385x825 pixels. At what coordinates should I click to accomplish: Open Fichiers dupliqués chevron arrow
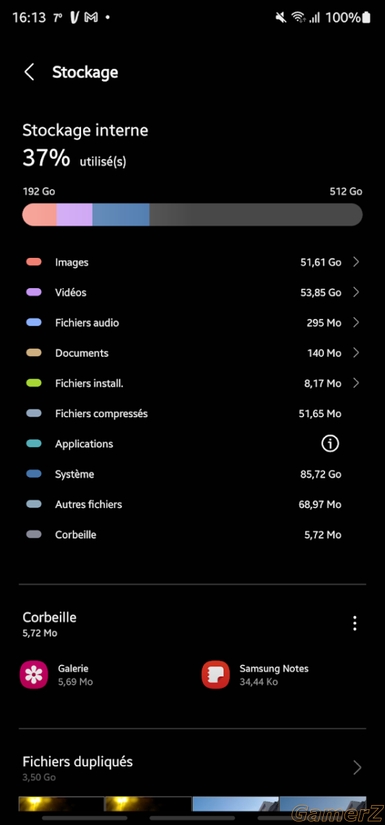click(x=357, y=768)
